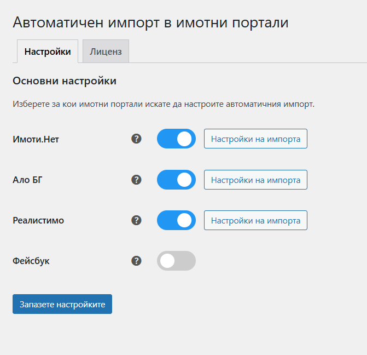This screenshot has height=355, width=367.
Task: Click the question mark beside Ало БГ
Action: (137, 179)
